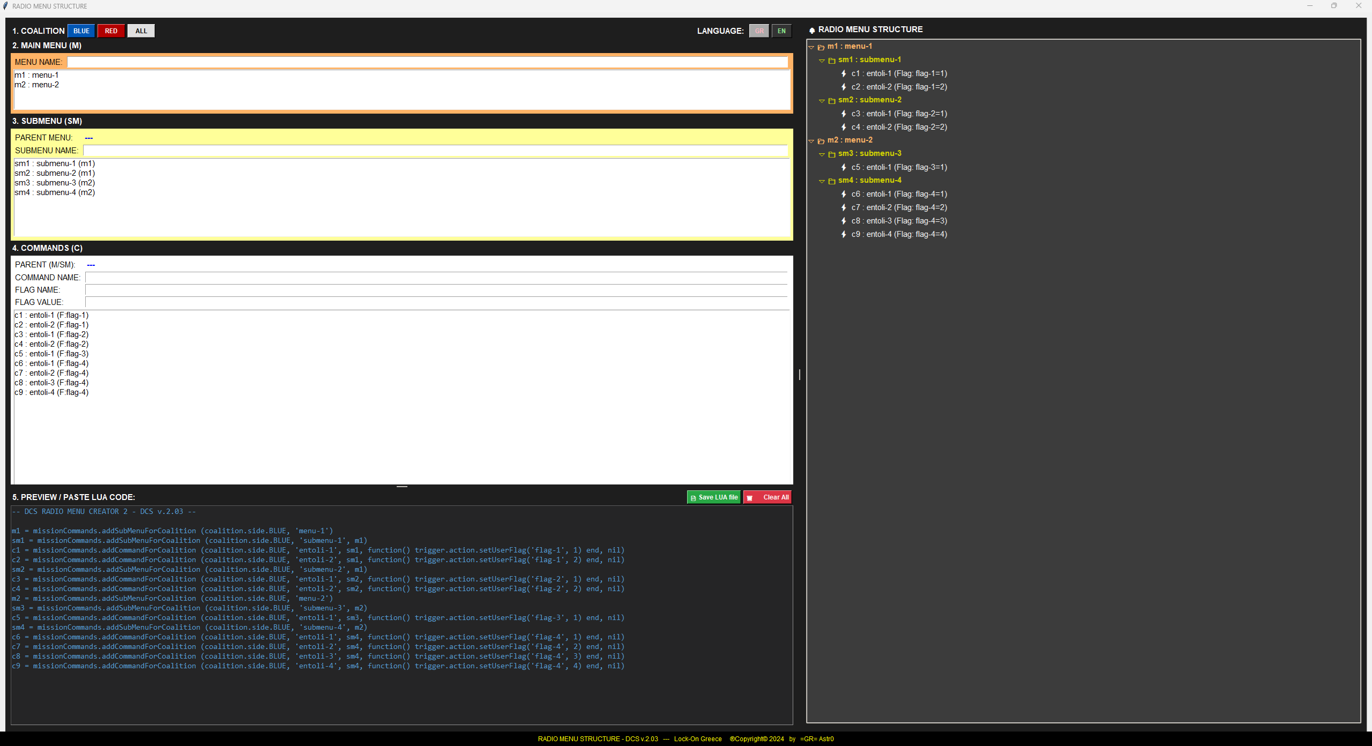Click the folder icon beside sm4 : submenu-4
1372x746 pixels.
(831, 181)
